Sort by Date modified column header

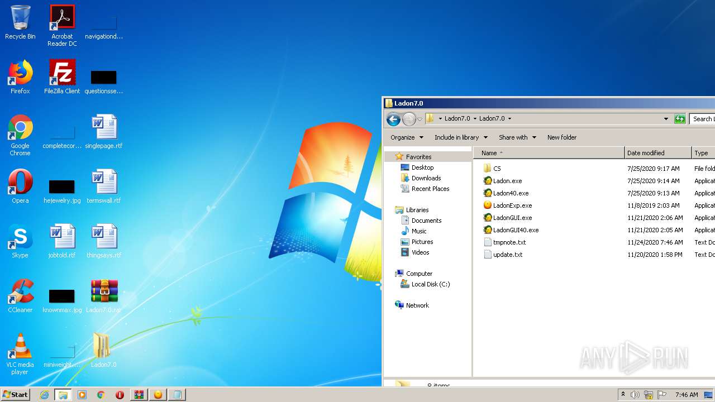pos(658,153)
